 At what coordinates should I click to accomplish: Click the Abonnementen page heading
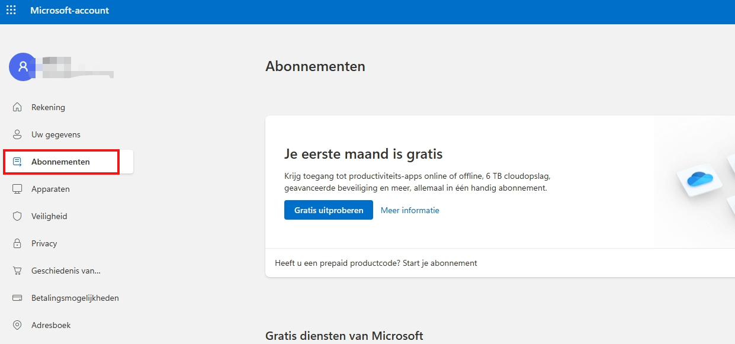[x=316, y=66]
